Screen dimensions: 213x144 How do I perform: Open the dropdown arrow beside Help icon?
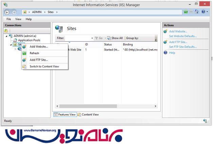tap(207, 12)
